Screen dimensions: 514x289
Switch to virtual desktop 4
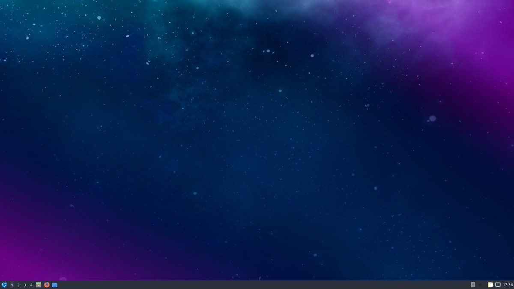tap(31, 285)
